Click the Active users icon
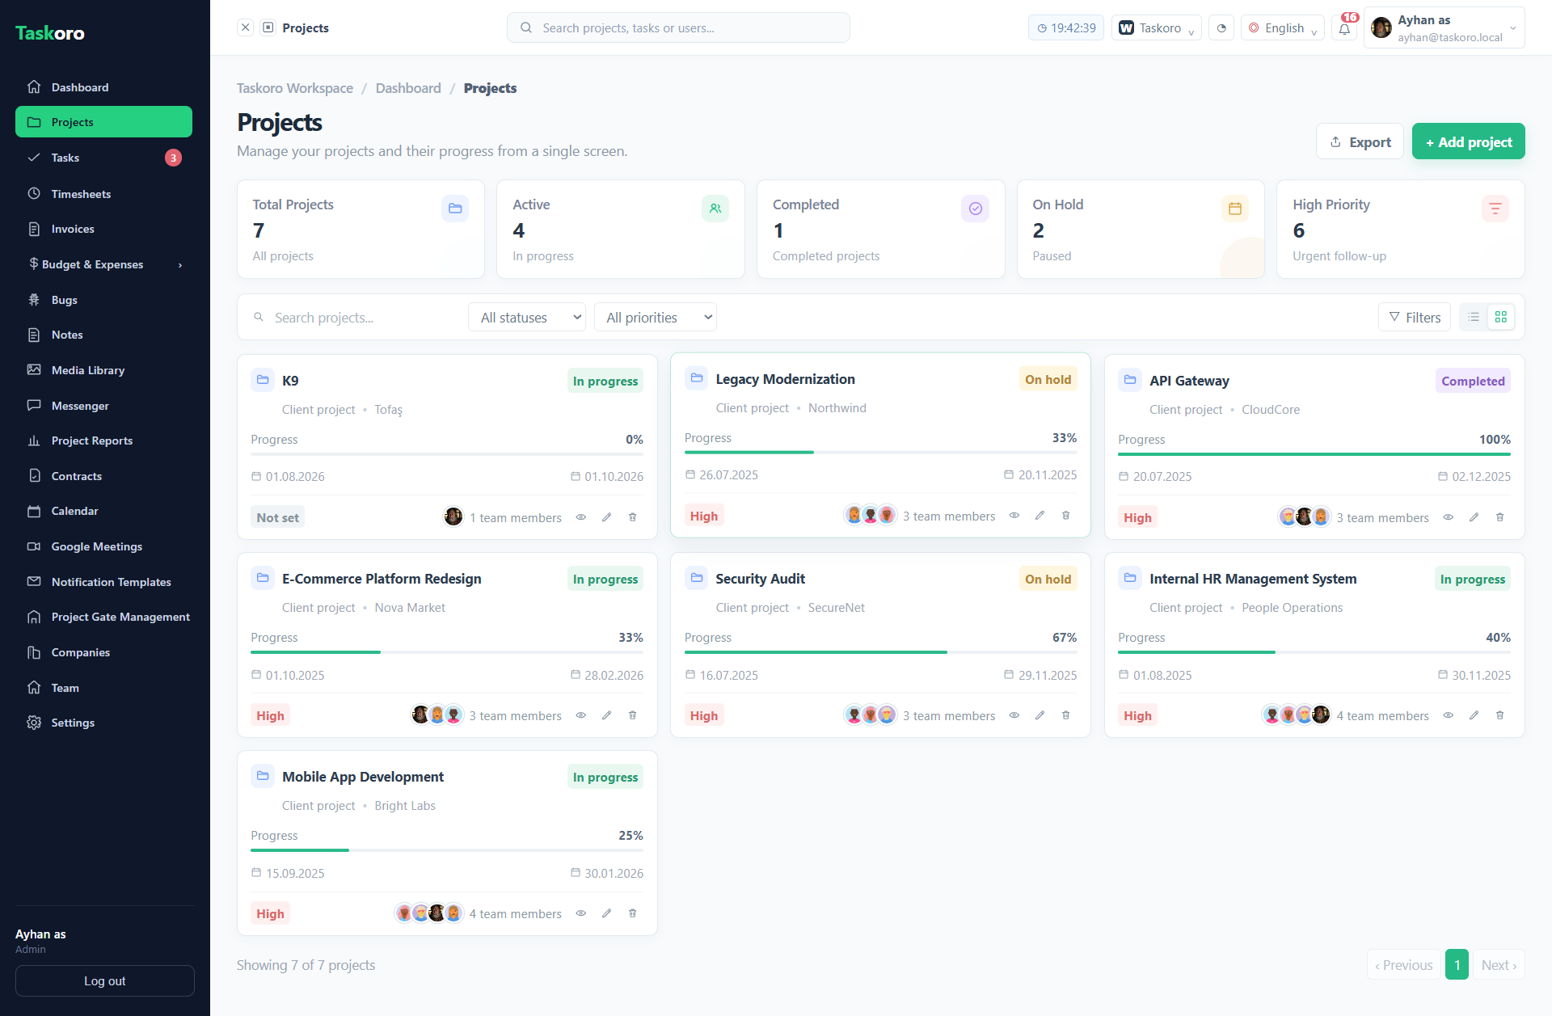The width and height of the screenshot is (1552, 1016). (715, 209)
